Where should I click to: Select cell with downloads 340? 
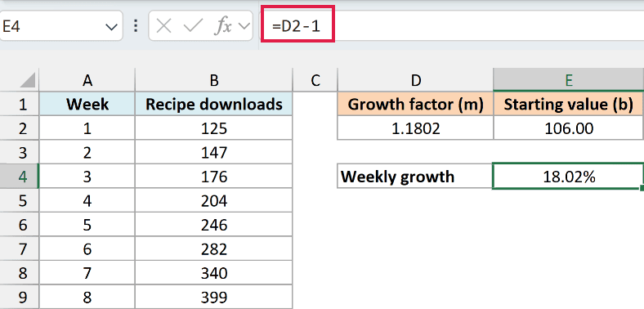click(213, 273)
